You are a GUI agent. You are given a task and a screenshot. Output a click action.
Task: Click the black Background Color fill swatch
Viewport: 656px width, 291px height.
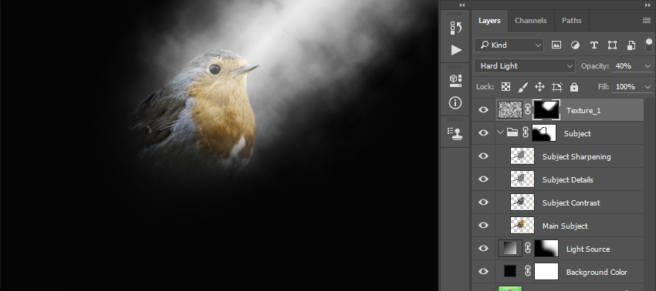[x=510, y=272]
